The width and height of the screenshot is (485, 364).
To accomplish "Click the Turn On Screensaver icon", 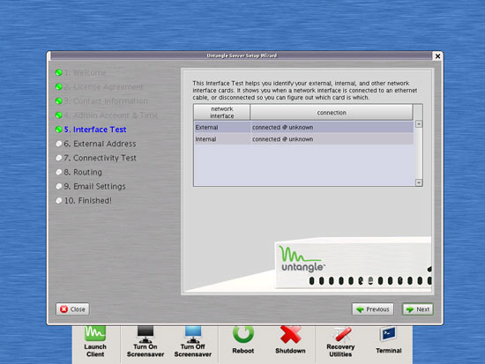I will click(x=145, y=334).
